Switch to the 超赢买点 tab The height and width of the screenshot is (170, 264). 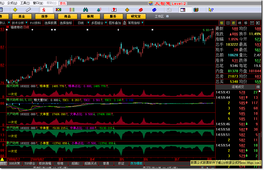[91, 163]
